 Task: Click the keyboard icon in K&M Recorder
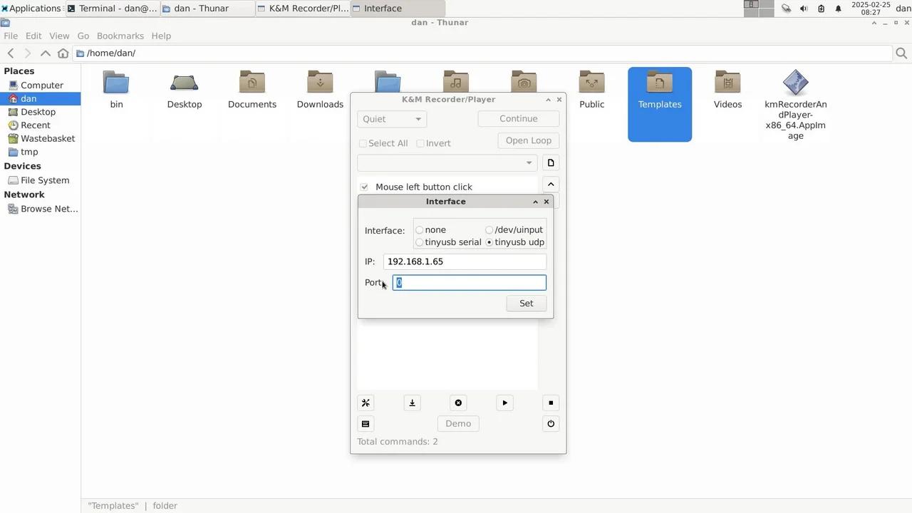(x=366, y=423)
